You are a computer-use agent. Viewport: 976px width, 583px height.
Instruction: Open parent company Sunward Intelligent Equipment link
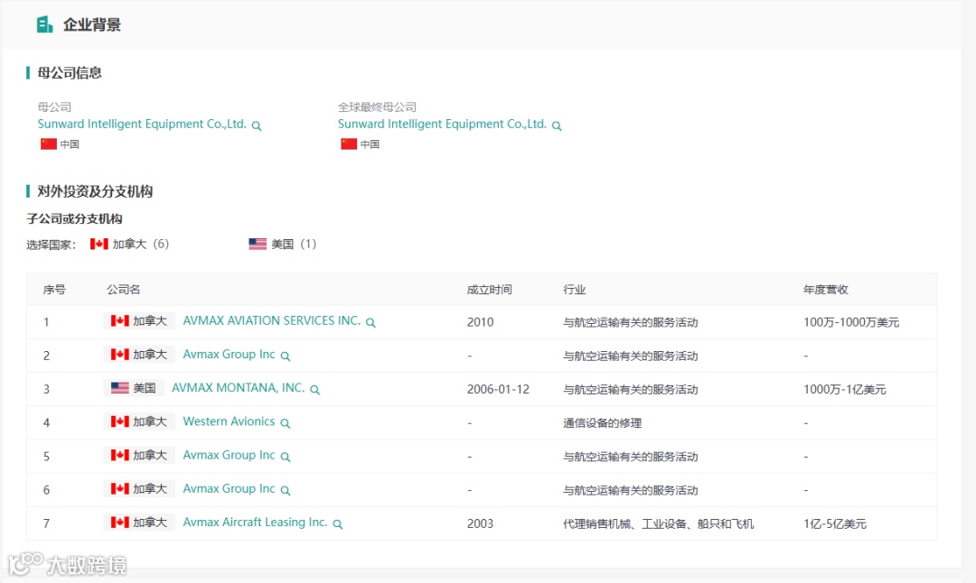click(142, 124)
